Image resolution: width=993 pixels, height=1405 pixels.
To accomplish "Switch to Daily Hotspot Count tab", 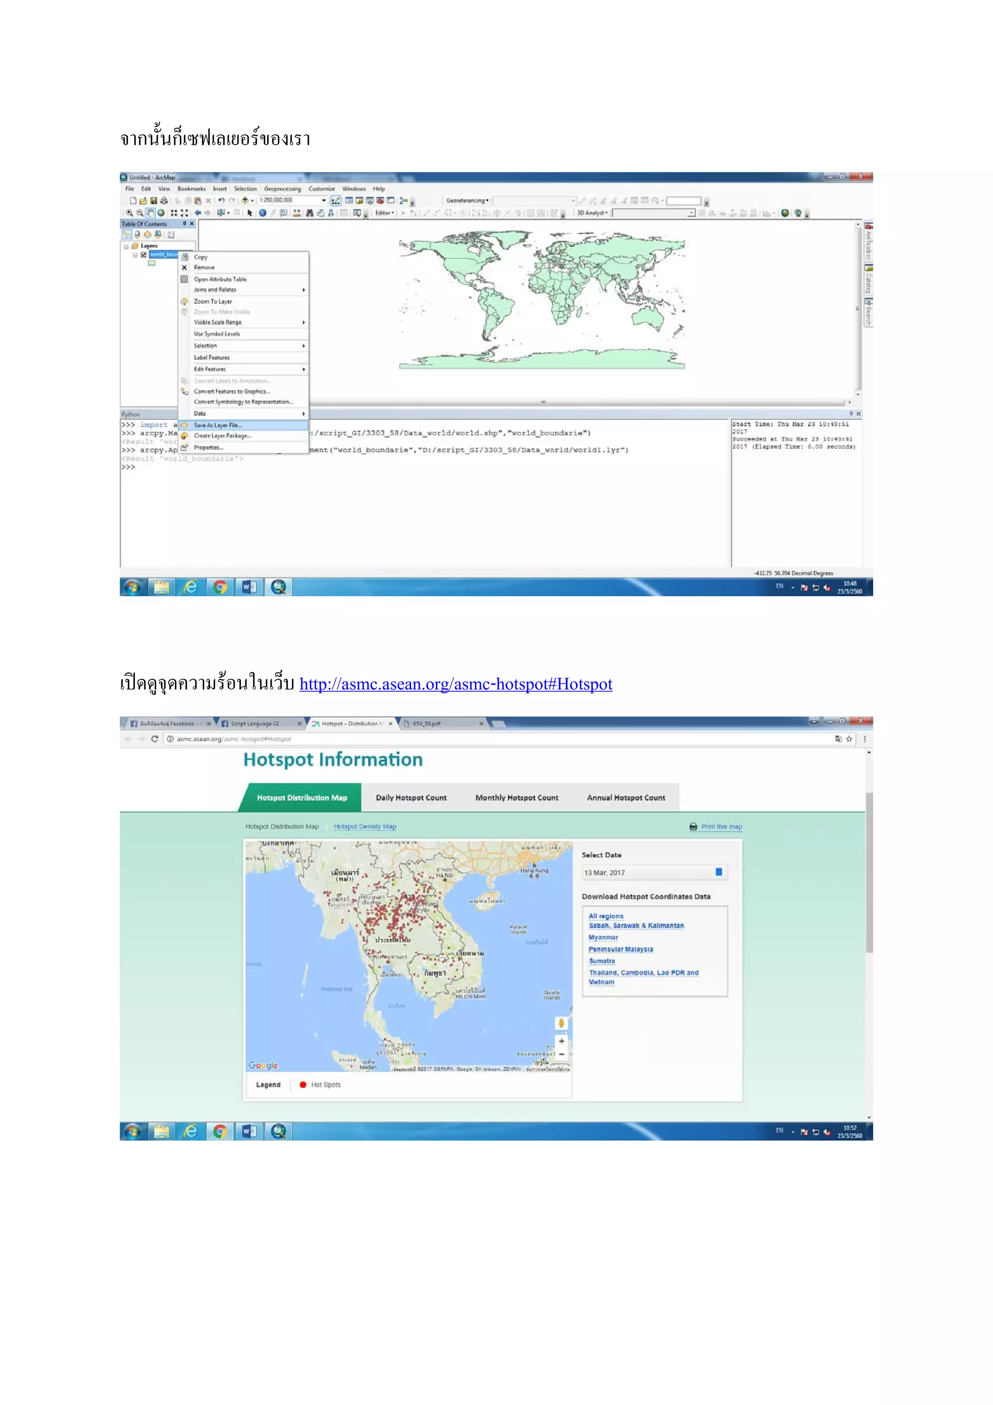I will 411,798.
